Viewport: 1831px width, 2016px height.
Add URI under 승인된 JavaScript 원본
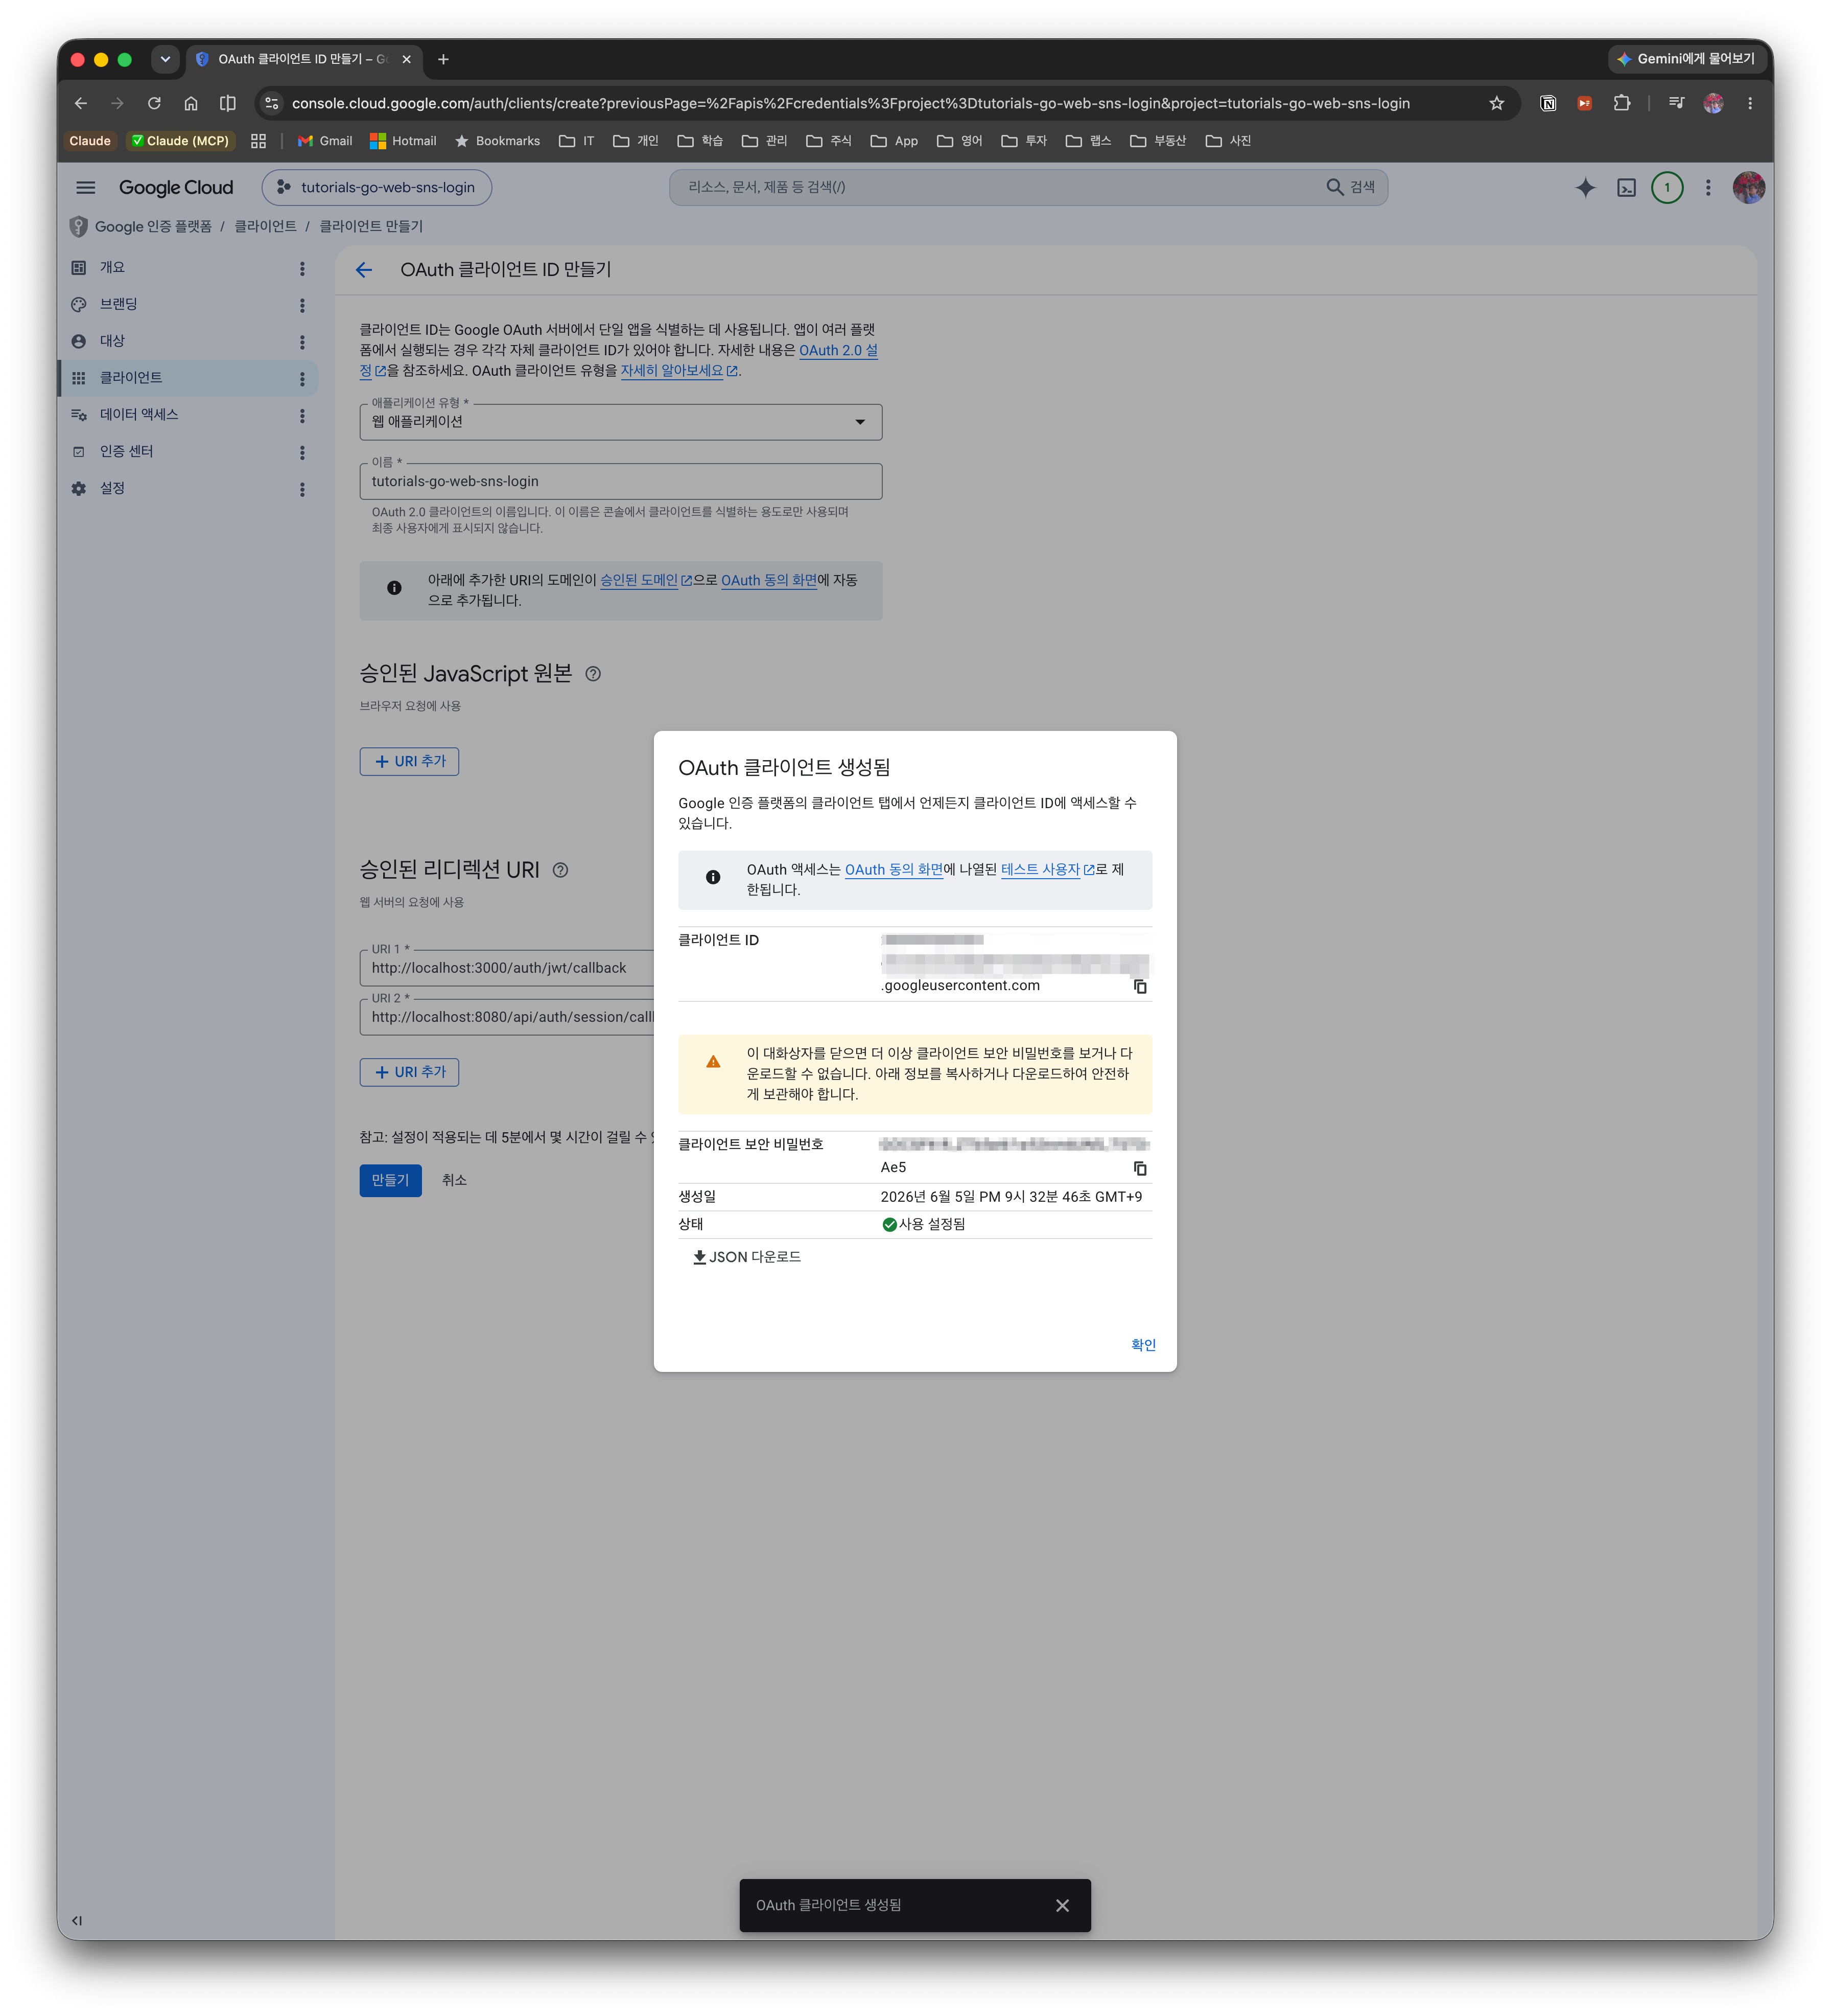(x=410, y=762)
